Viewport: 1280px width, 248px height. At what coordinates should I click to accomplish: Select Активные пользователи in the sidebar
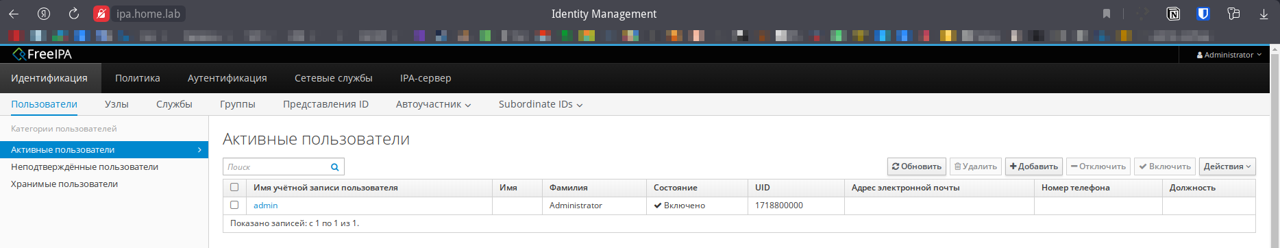coord(104,149)
